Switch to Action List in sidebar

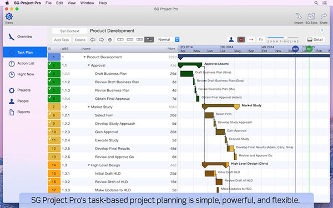[25, 63]
